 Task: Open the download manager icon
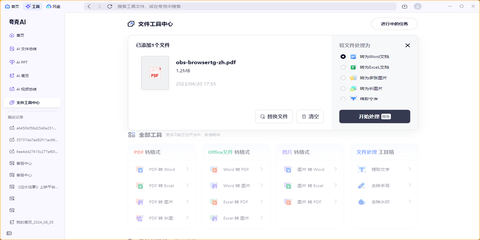pos(404,6)
